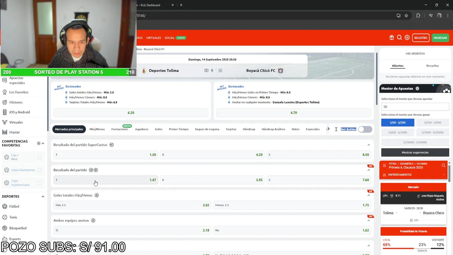
Task: Open the Resueltas bets tab
Action: (432, 66)
